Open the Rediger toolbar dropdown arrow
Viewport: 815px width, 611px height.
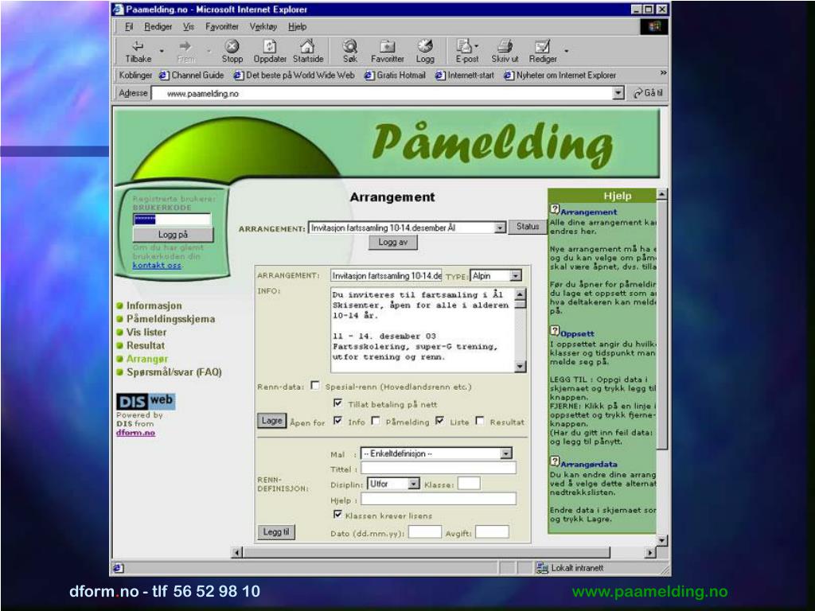tap(566, 51)
